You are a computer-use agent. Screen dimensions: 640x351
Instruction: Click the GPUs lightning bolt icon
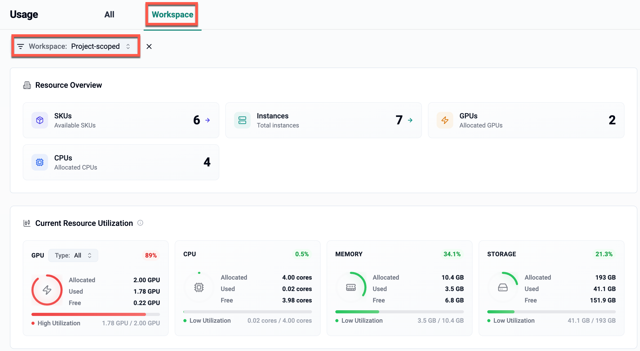tap(445, 120)
